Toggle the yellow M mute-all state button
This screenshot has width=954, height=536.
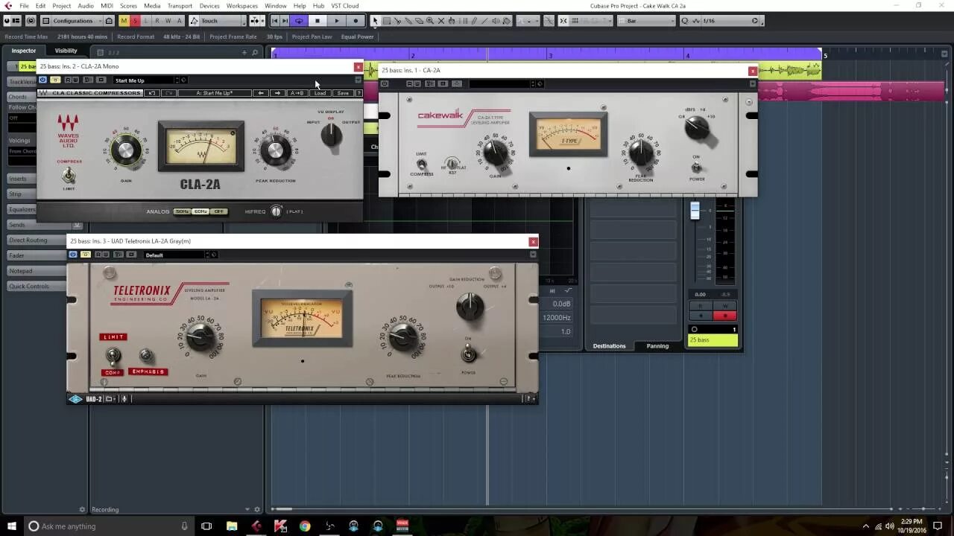(x=124, y=21)
